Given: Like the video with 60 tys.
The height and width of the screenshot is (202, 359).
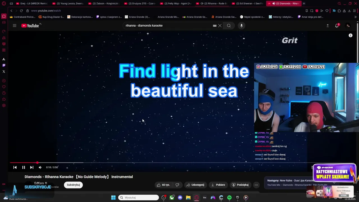Looking at the screenshot, I should tap(164, 185).
